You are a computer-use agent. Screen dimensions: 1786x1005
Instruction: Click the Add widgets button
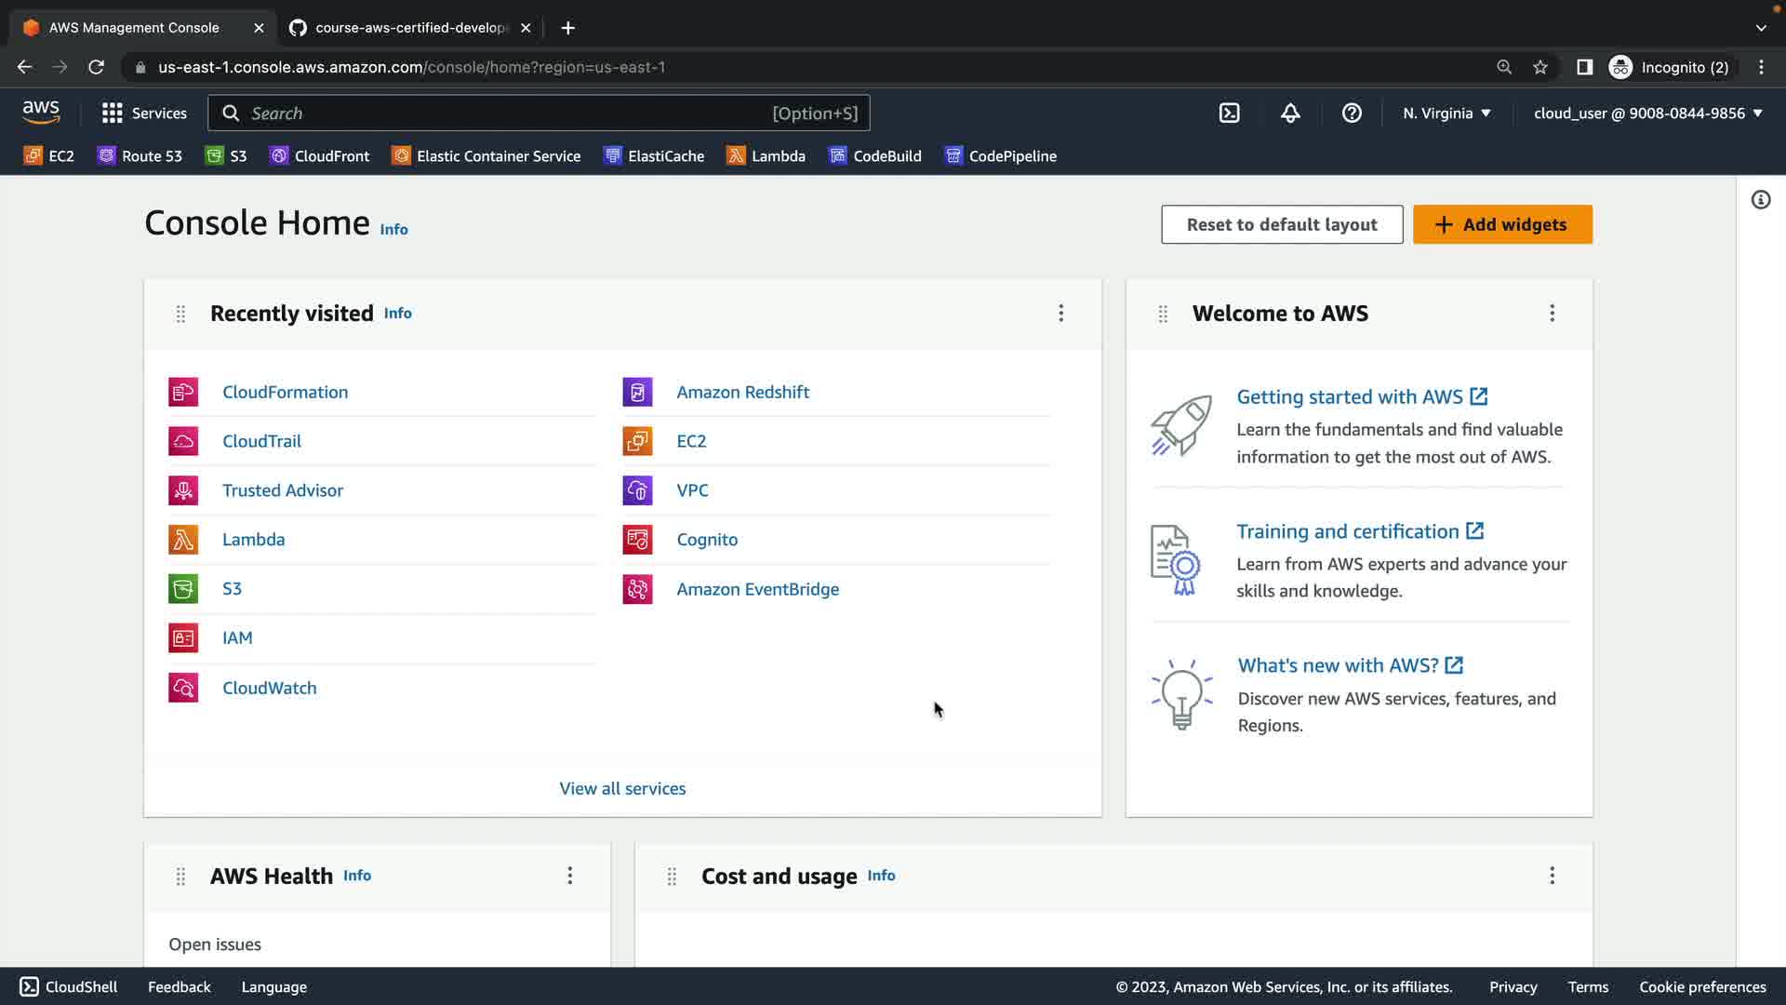[1502, 224]
